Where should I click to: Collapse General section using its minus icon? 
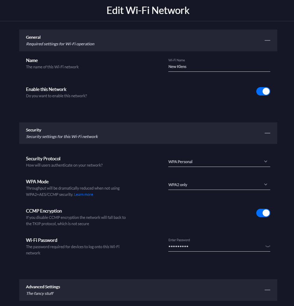tap(267, 40)
